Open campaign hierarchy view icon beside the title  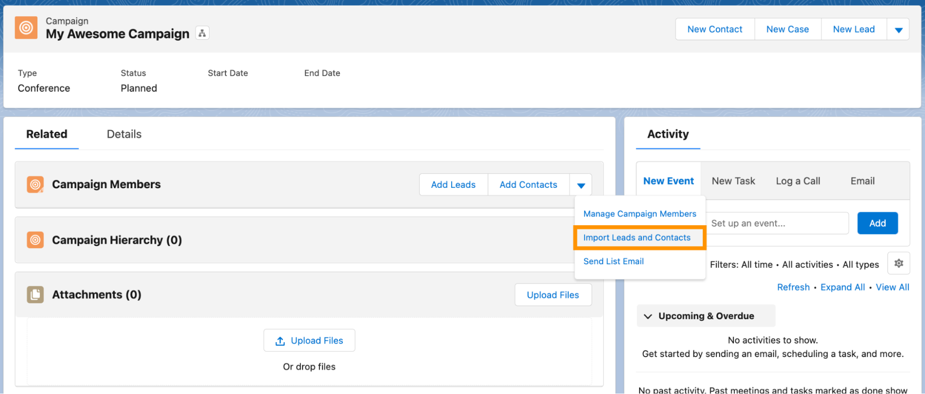click(x=202, y=33)
